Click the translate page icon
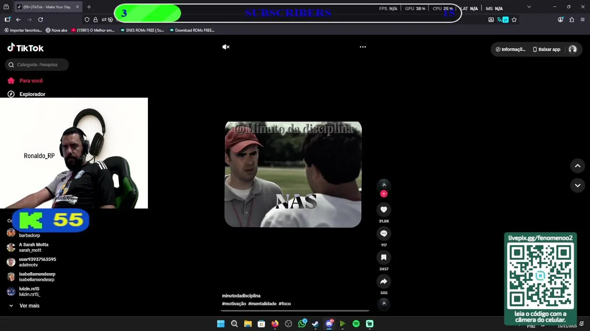Screen dimensions: 590x331 tap(502, 20)
